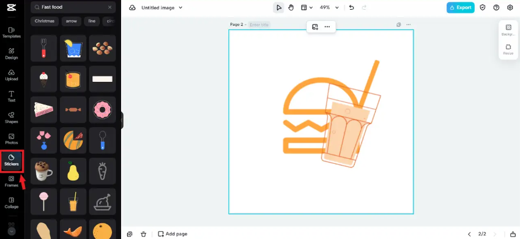The image size is (520, 239).
Task: Add the roast chicken outline sticker
Action: [x=103, y=202]
